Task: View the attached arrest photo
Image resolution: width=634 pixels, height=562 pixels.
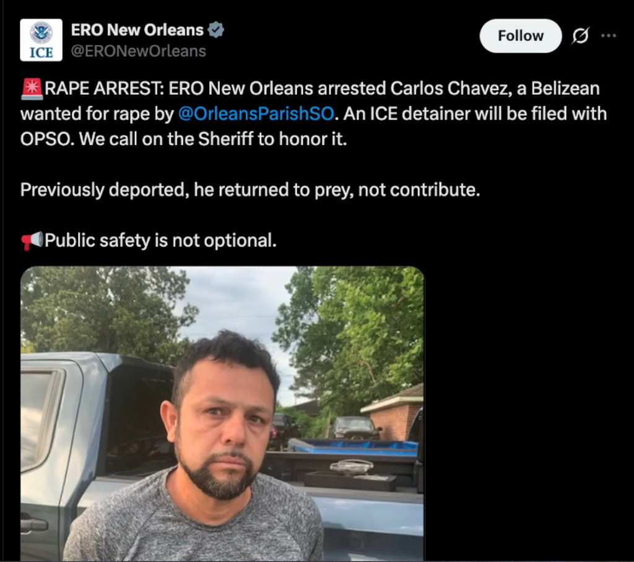Action: pos(222,413)
